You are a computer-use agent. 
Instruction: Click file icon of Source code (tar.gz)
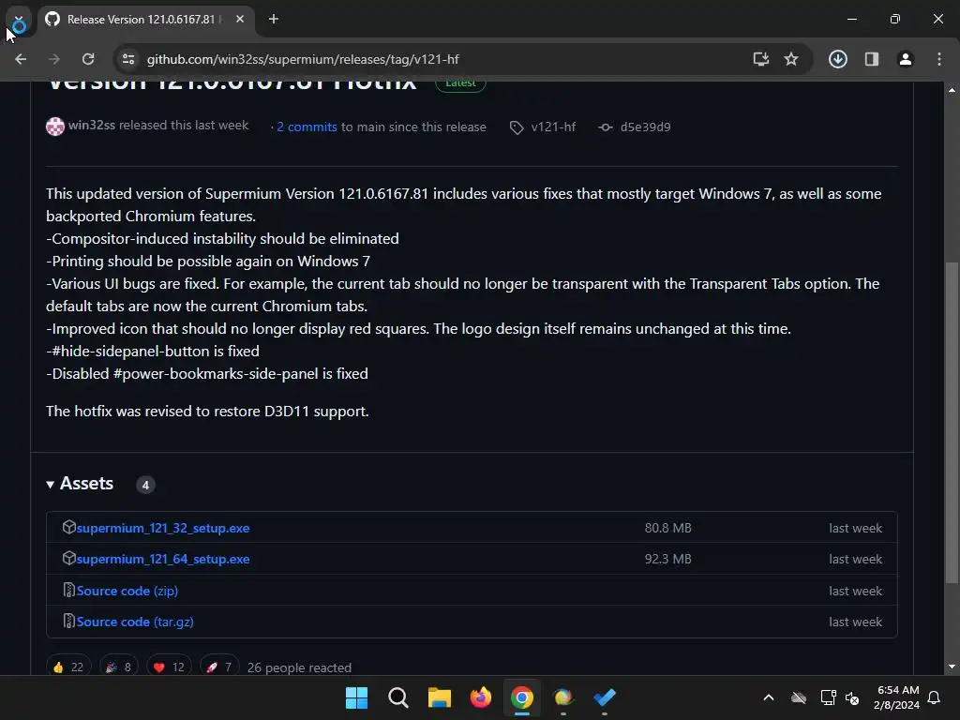point(69,621)
